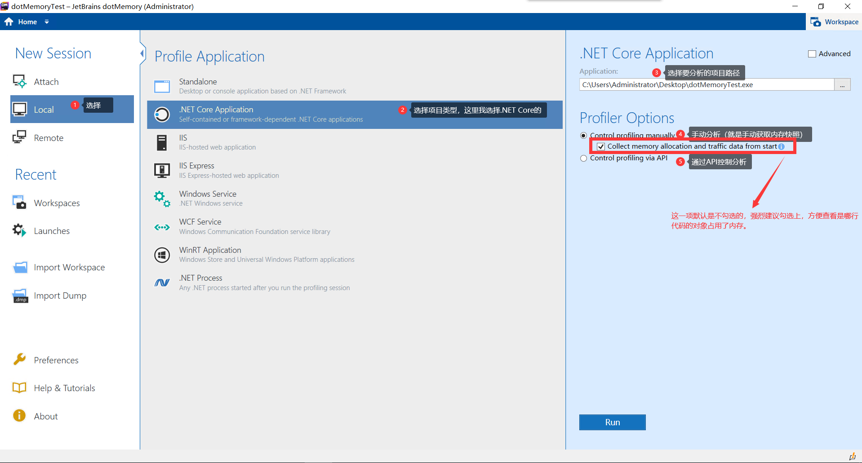The height and width of the screenshot is (463, 862).
Task: Collapse the New Session side panel arrow
Action: click(143, 53)
